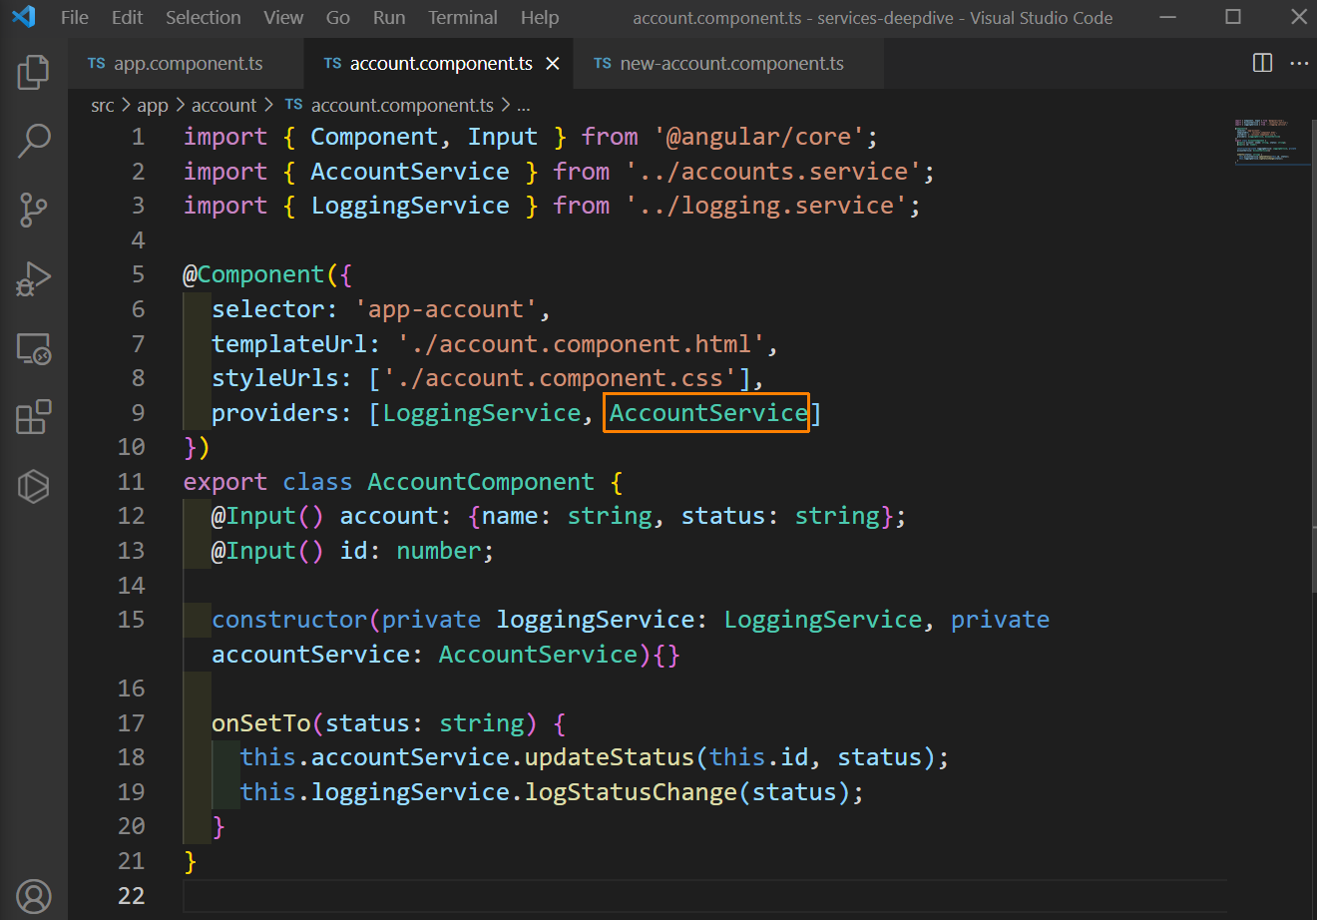The height and width of the screenshot is (920, 1317).
Task: Open the View menu
Action: tap(283, 17)
